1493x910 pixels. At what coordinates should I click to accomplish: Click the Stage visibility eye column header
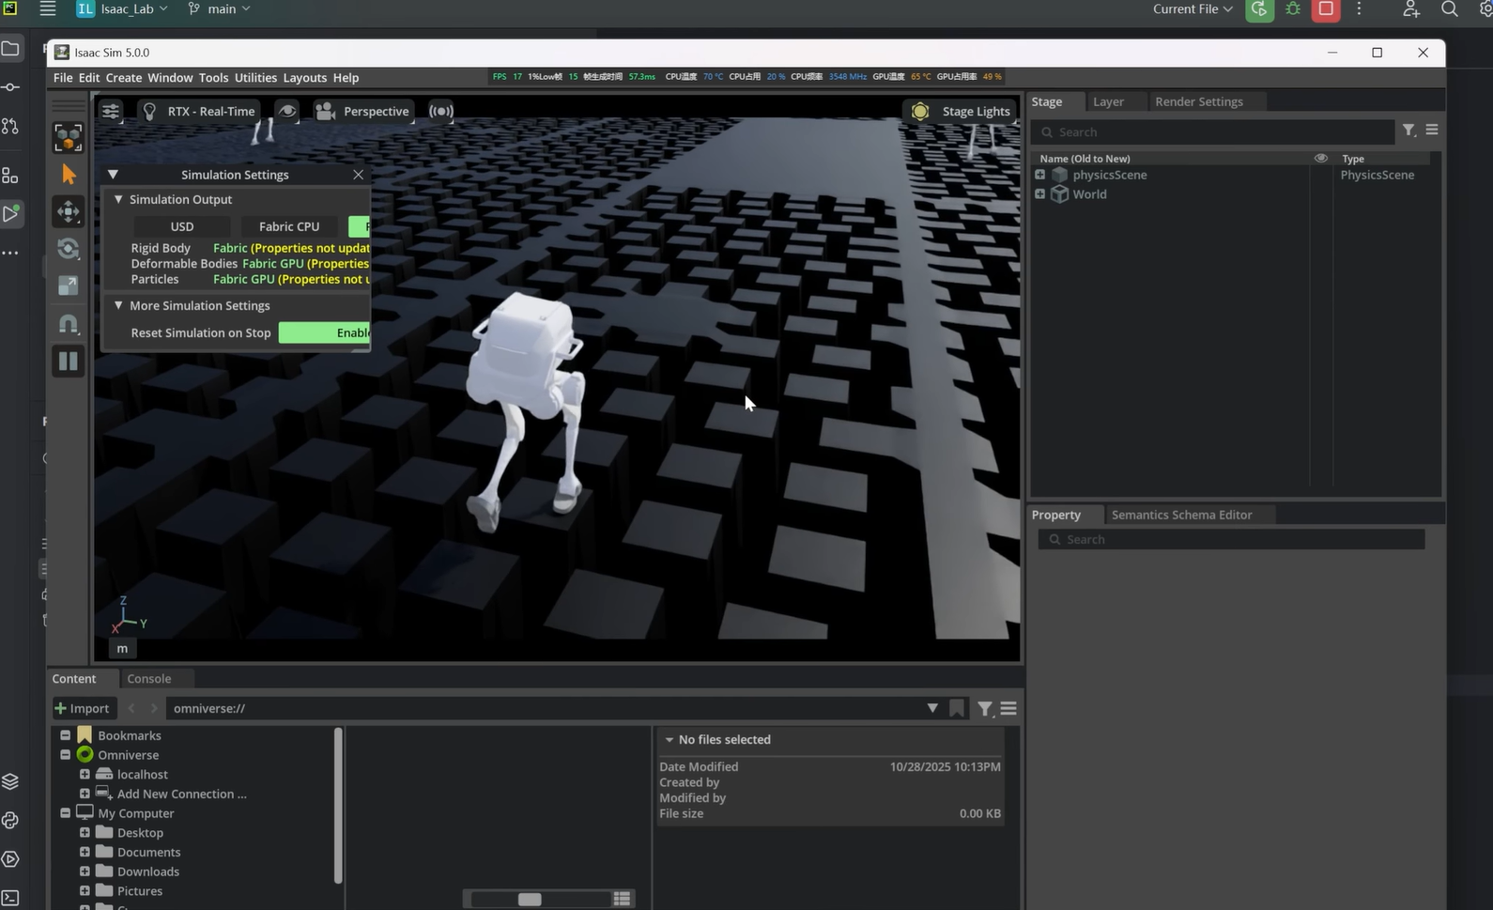point(1321,158)
